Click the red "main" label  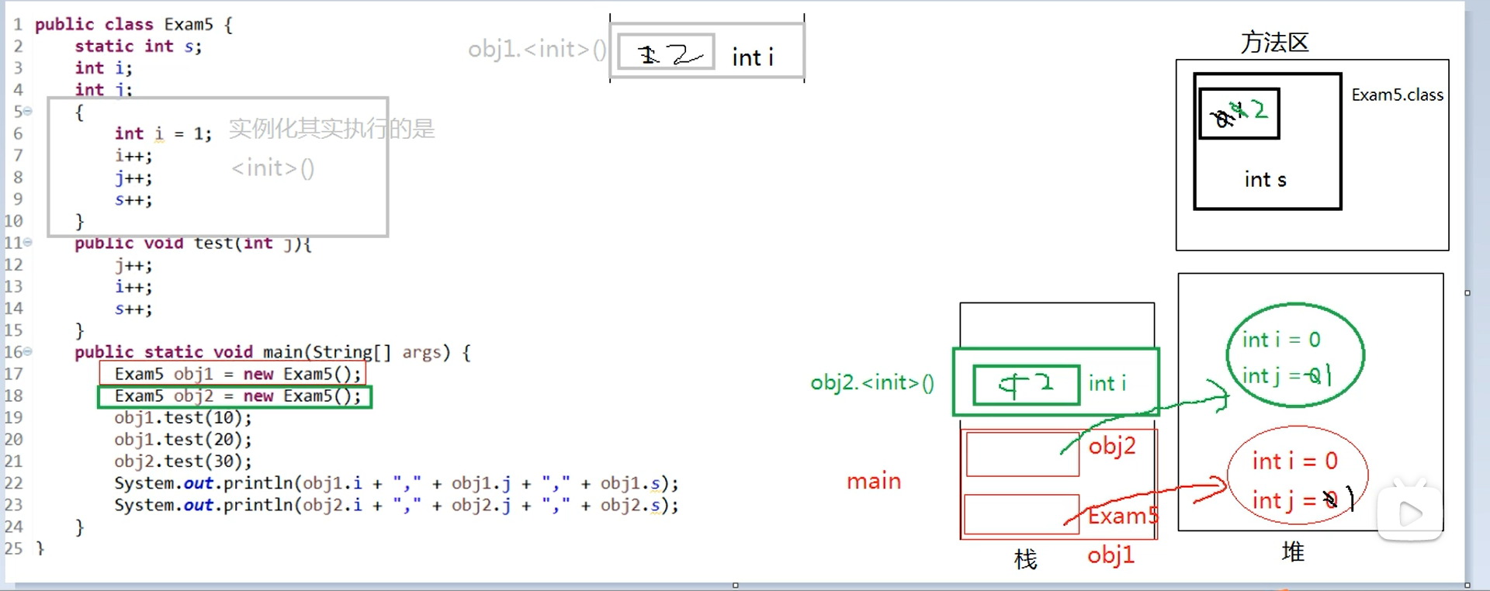click(874, 482)
